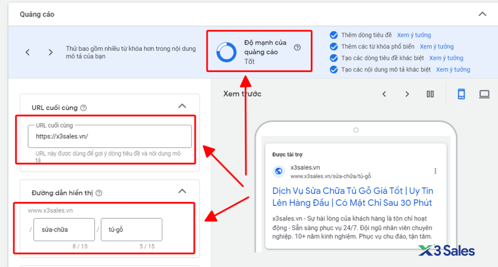Click Được tài trợ label
The height and width of the screenshot is (267, 498).
(287, 155)
